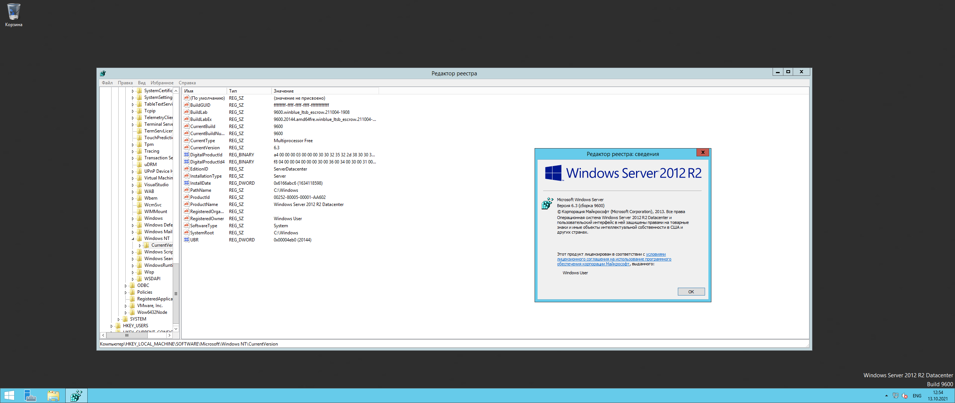
Task: Click the Registry Editor taskbar icon
Action: pyautogui.click(x=76, y=396)
